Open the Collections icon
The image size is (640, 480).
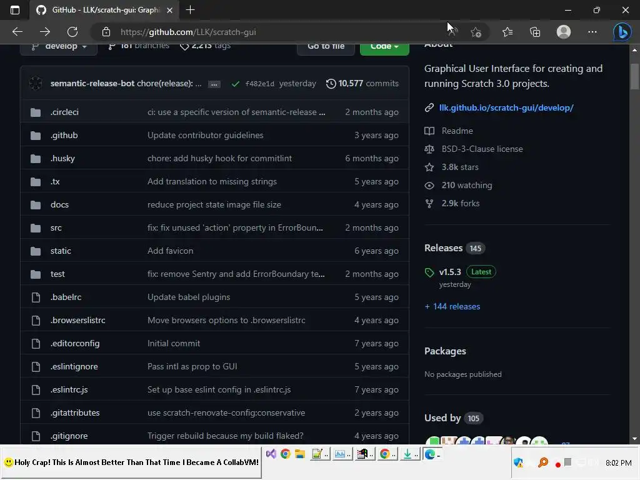(535, 32)
